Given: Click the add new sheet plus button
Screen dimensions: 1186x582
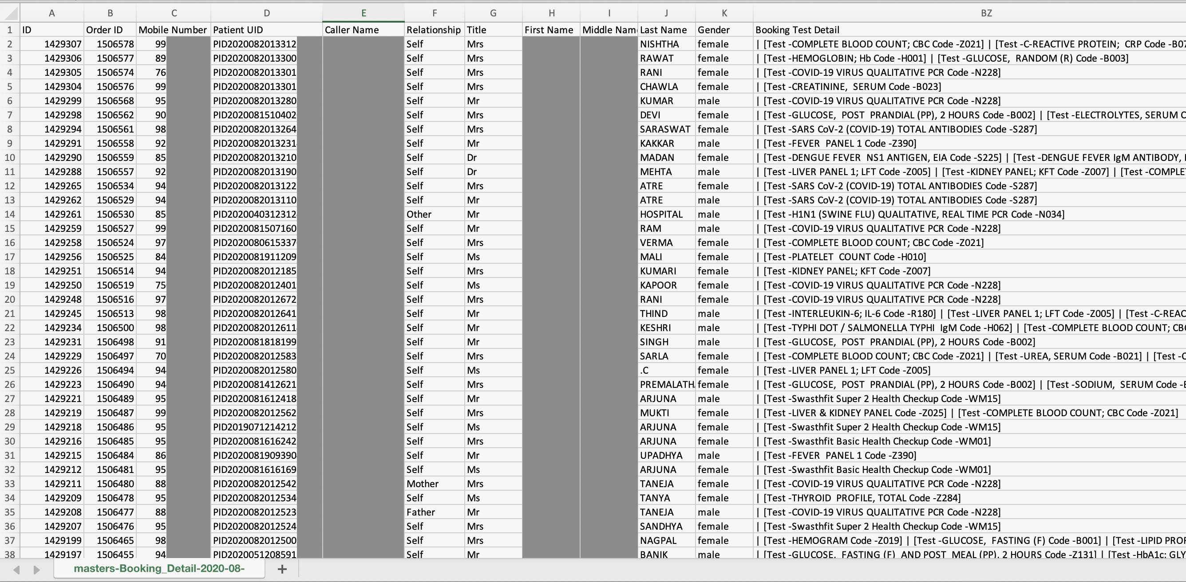Looking at the screenshot, I should coord(282,569).
